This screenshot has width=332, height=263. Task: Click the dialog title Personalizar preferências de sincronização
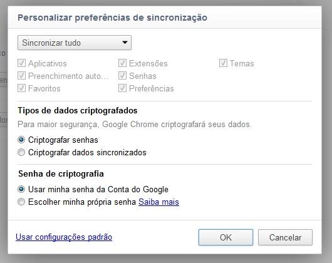112,18
